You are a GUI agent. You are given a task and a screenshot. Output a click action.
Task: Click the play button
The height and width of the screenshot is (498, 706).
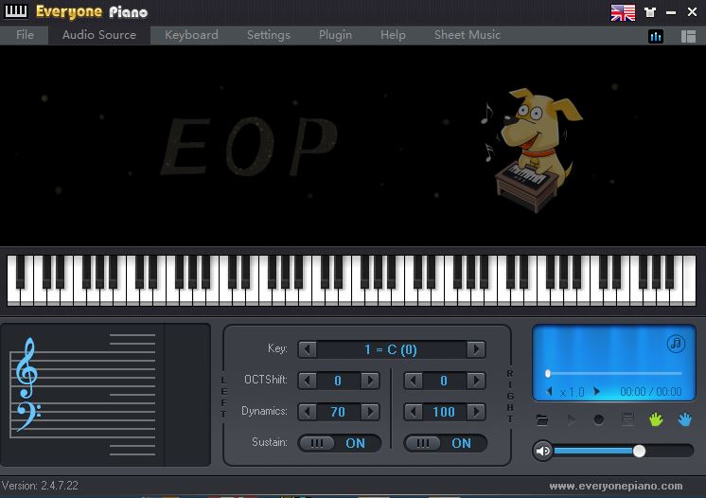click(x=571, y=420)
